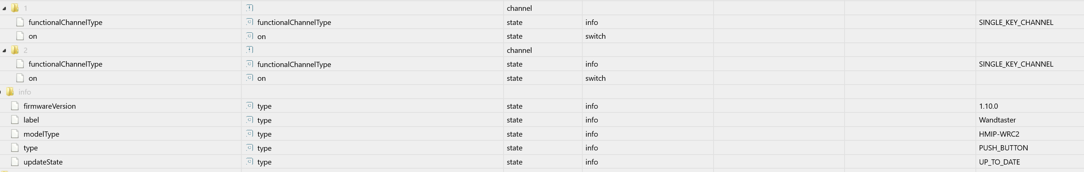Click channel icon in channel 2 name column
This screenshot has height=172, width=1084.
pyautogui.click(x=250, y=50)
